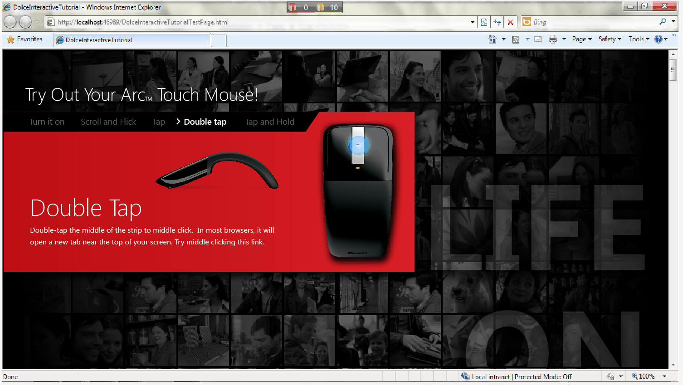Viewport: 683px width, 385px height.
Task: Print the page with the printer icon
Action: 552,39
